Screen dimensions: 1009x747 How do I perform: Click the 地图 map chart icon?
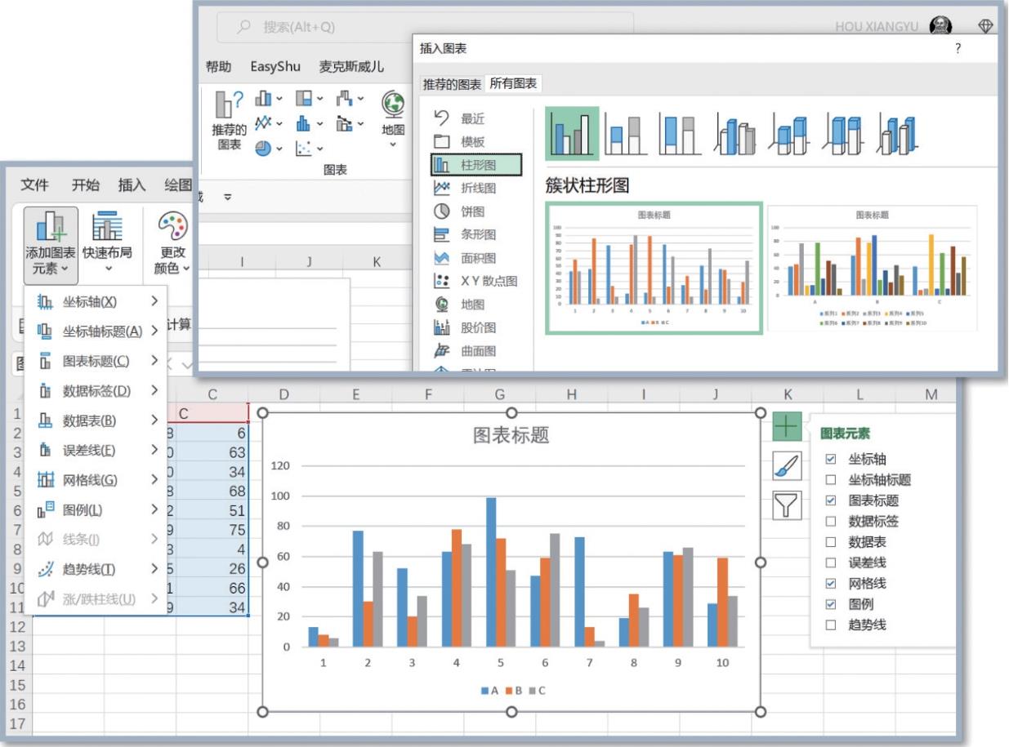point(393,113)
